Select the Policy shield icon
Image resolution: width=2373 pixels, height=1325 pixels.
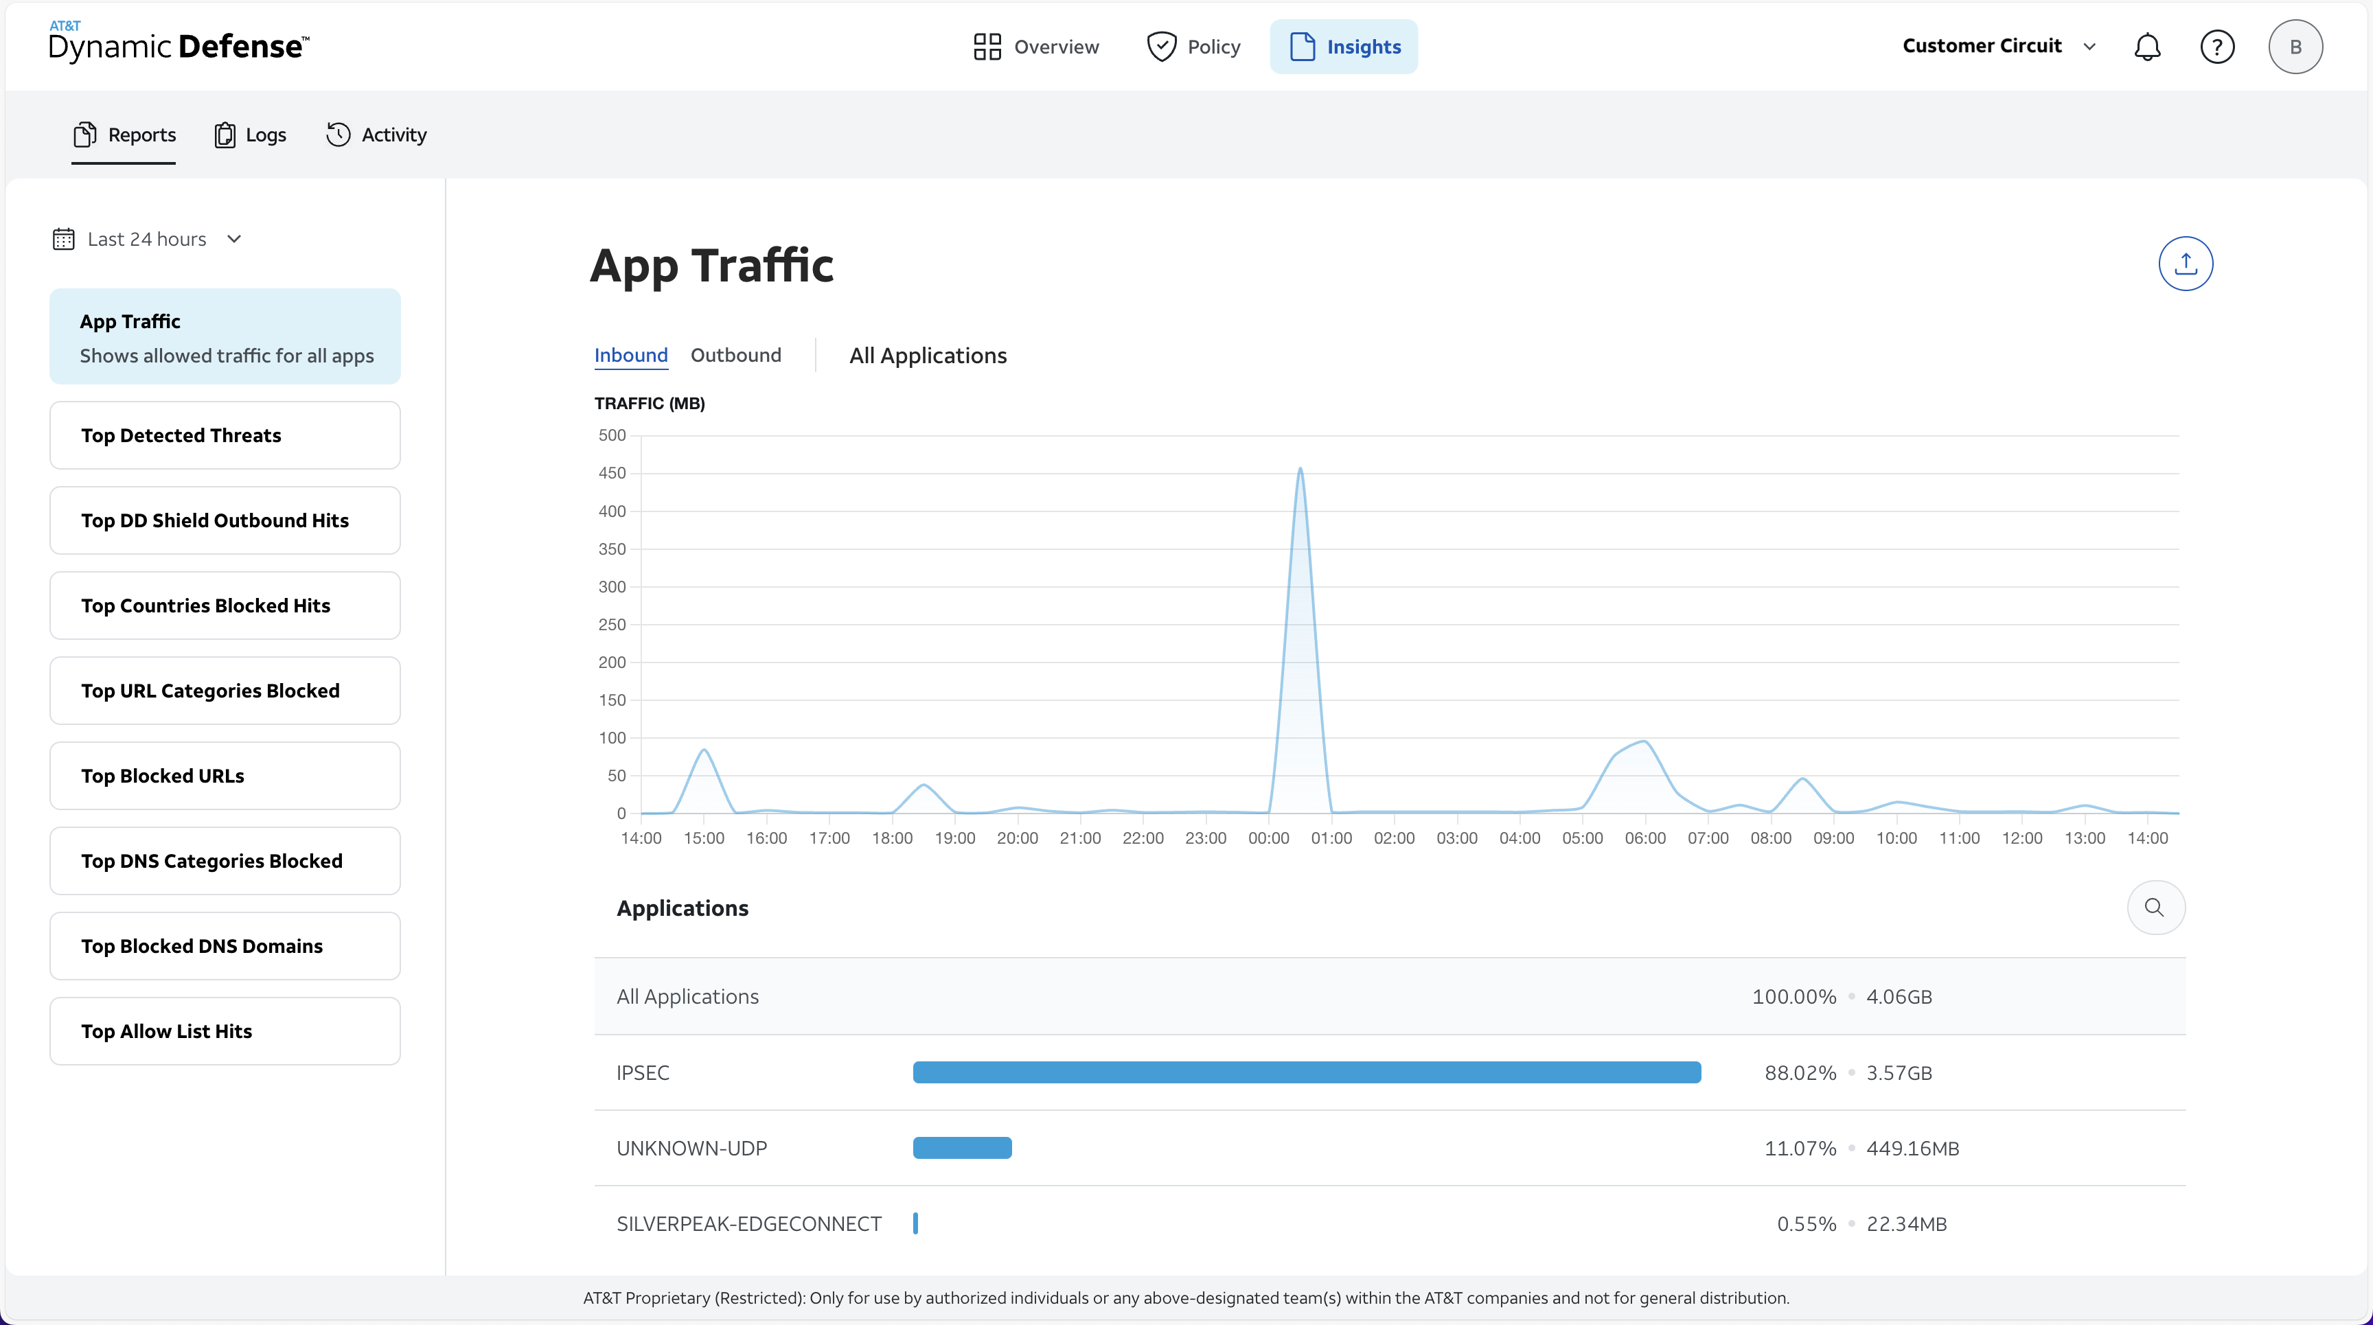click(x=1162, y=46)
